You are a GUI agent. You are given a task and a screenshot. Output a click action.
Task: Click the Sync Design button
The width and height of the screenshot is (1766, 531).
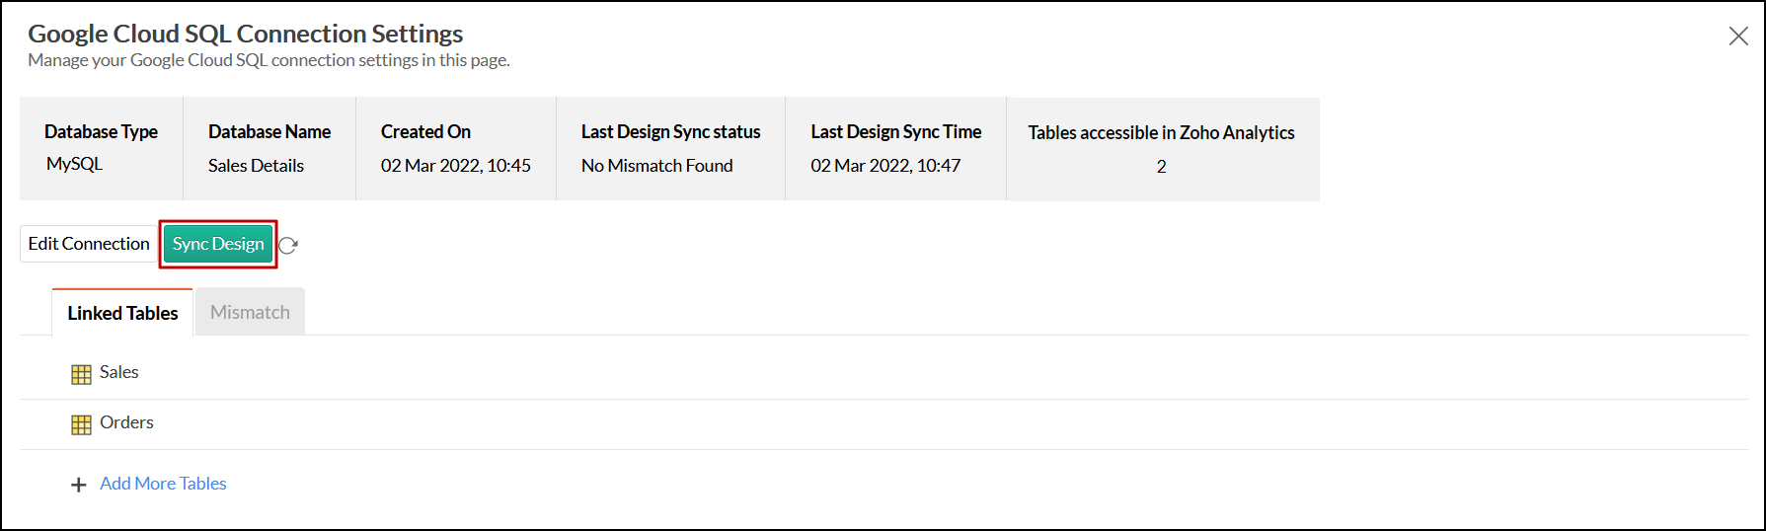(x=218, y=244)
